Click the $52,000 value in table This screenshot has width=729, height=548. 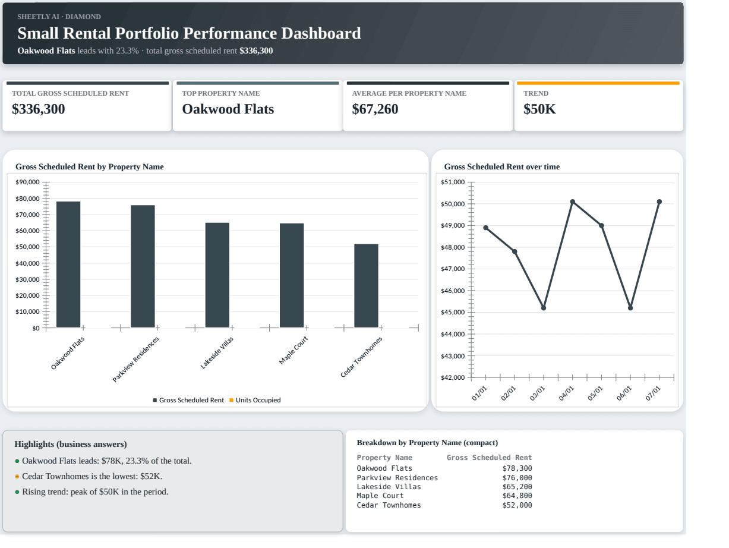coord(517,505)
